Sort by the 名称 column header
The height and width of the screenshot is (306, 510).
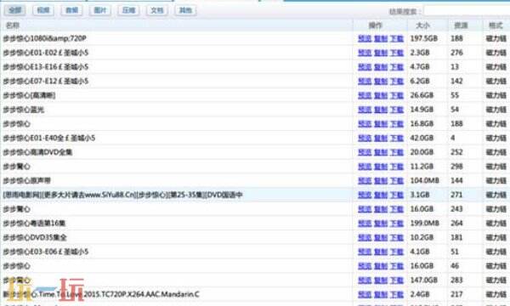coord(13,25)
